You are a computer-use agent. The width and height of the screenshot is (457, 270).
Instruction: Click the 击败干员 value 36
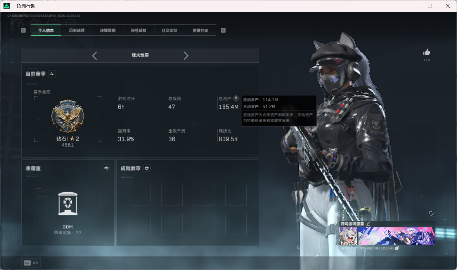[x=172, y=139]
